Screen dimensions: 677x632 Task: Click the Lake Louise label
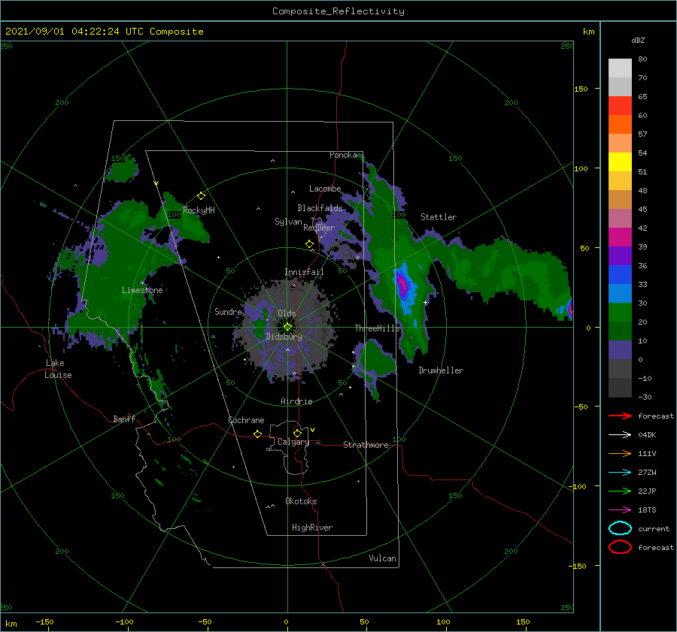[58, 369]
